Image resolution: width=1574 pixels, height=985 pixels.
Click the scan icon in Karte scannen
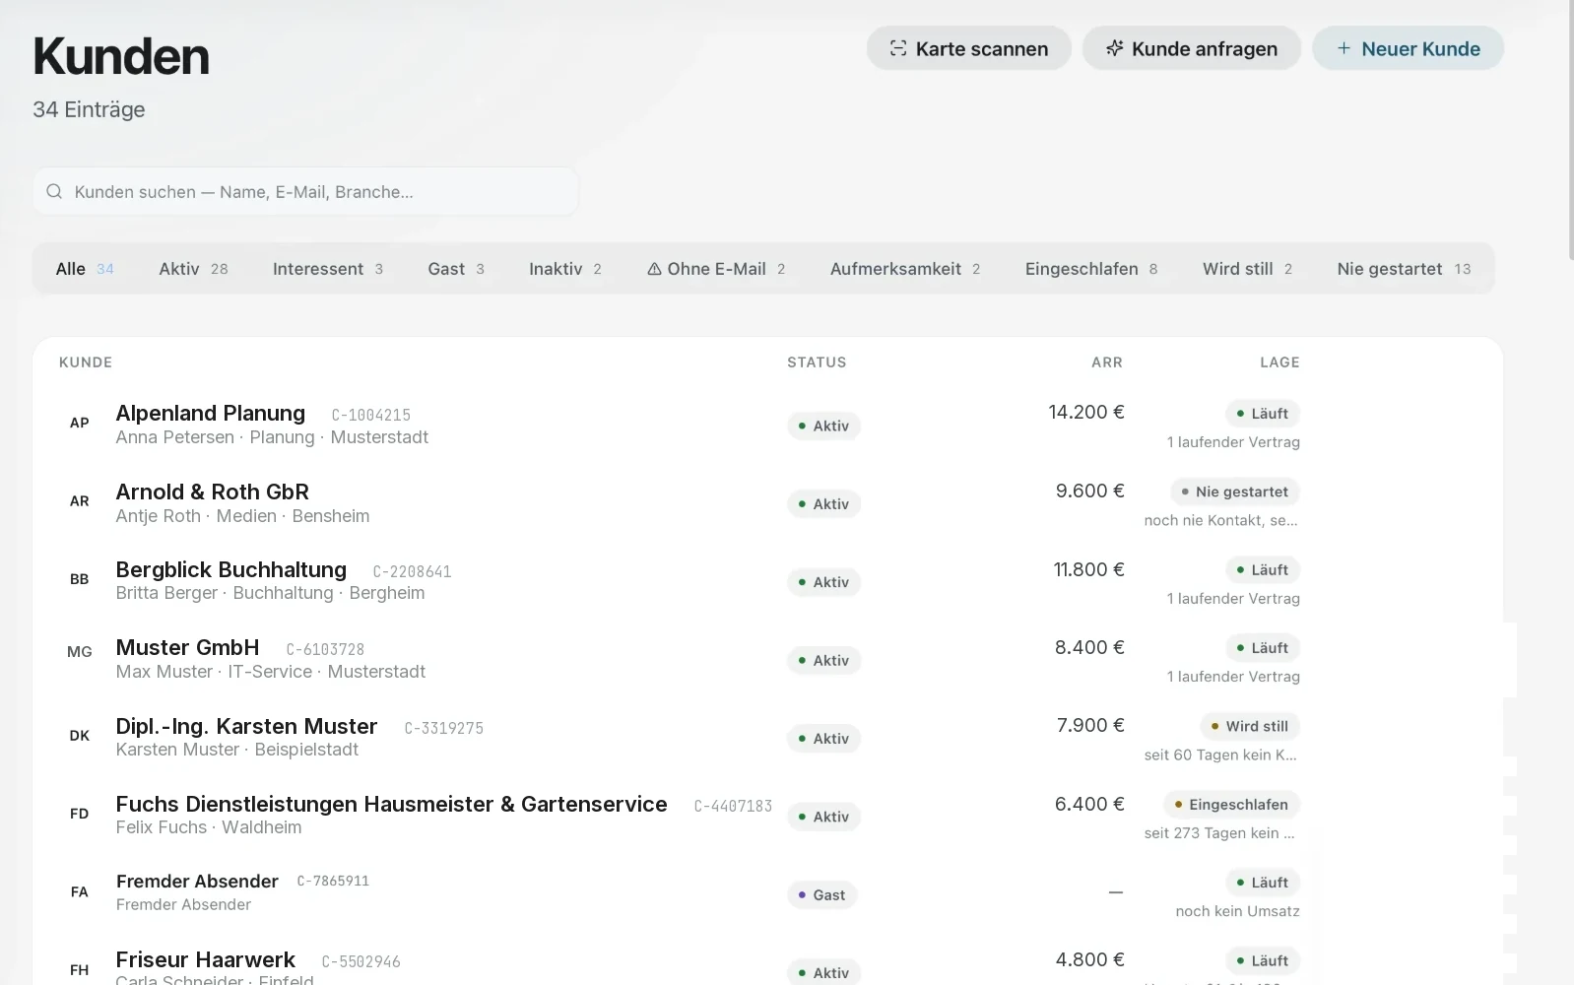[x=897, y=48]
